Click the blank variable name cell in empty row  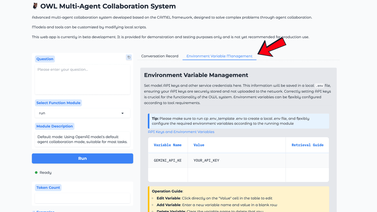[168, 175]
